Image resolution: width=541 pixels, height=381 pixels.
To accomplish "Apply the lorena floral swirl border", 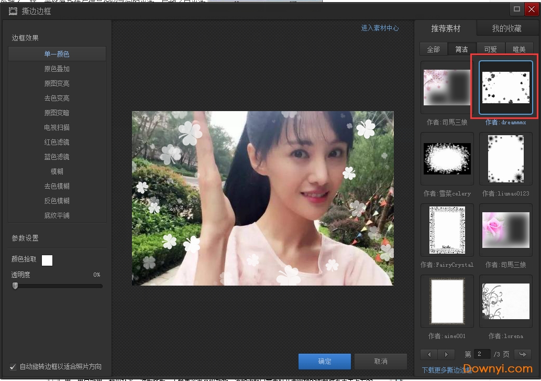I will pos(505,301).
